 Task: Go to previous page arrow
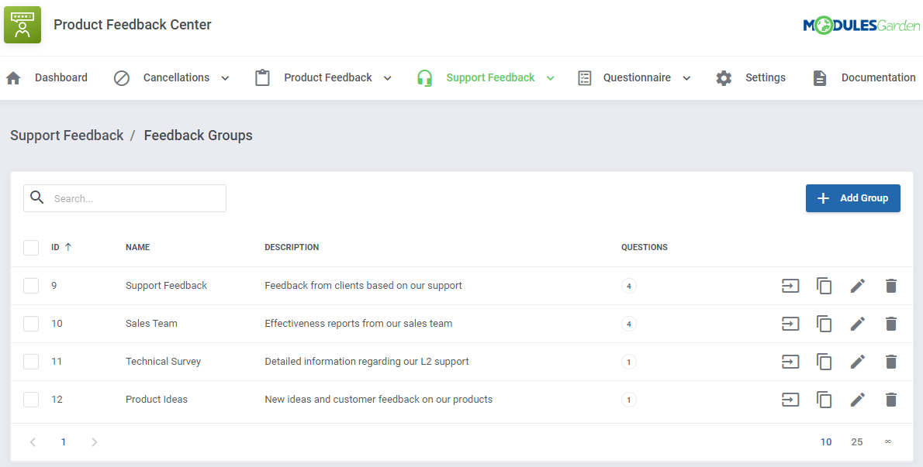33,441
